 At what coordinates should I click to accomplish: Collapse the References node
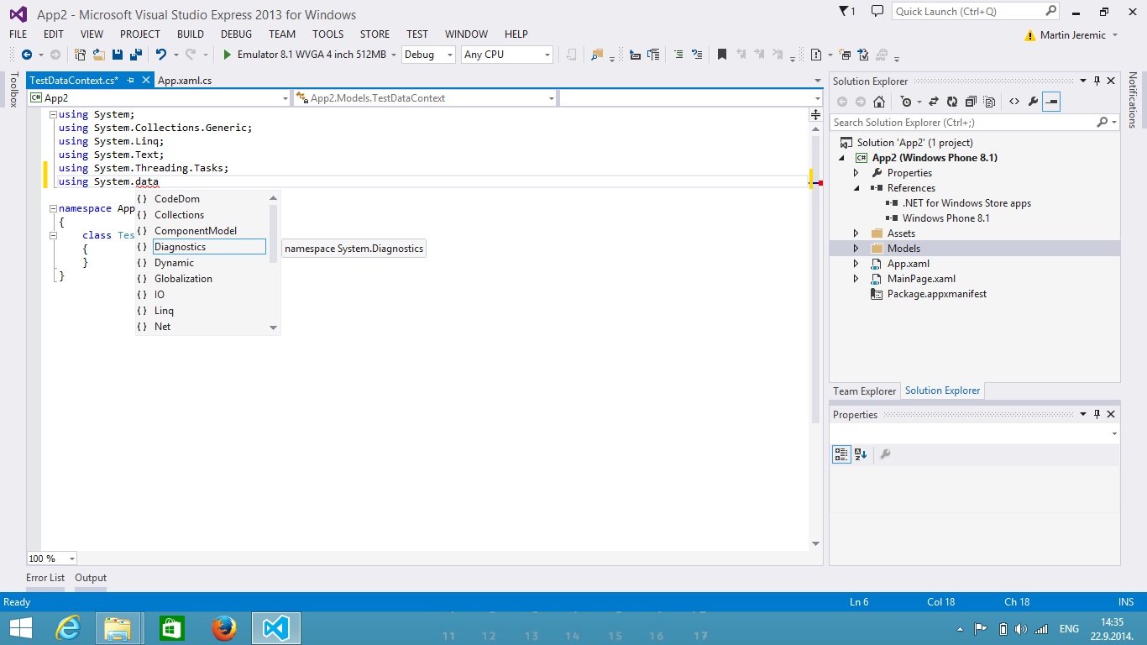tap(856, 188)
